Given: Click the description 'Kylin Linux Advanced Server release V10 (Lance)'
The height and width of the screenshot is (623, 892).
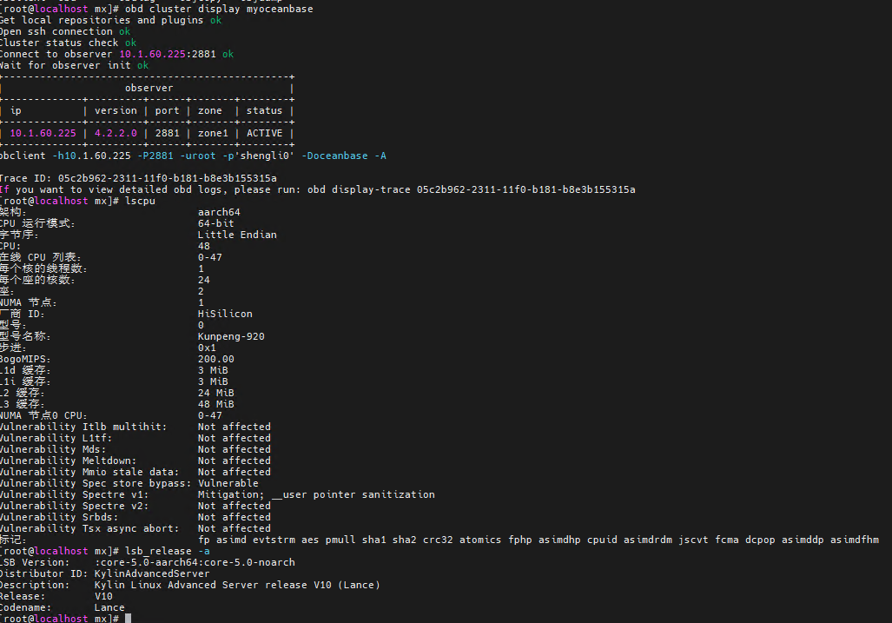Looking at the screenshot, I should coord(237,586).
